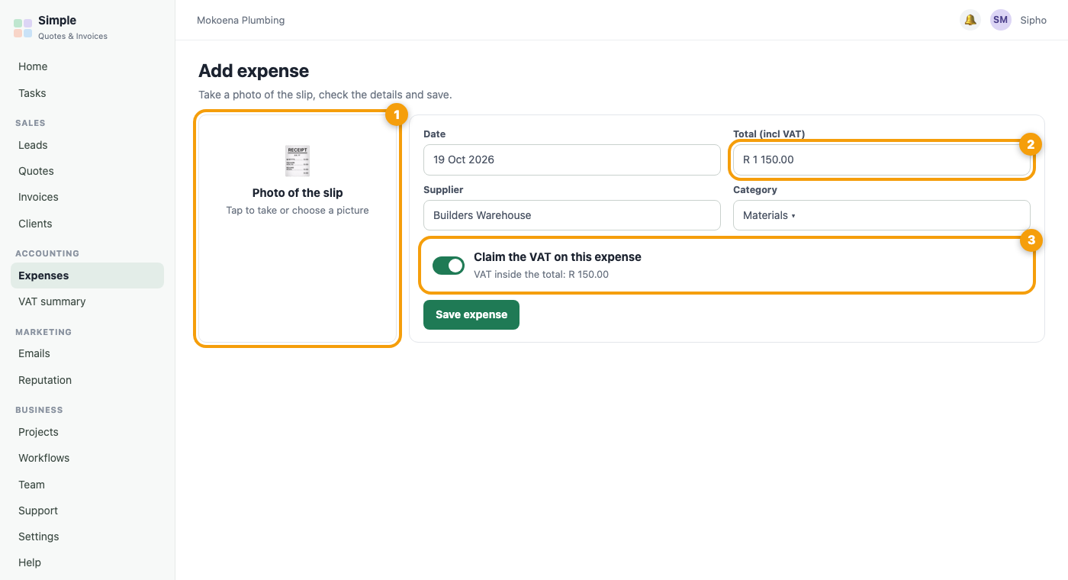Go to Clients
The width and height of the screenshot is (1068, 580).
(87, 224)
